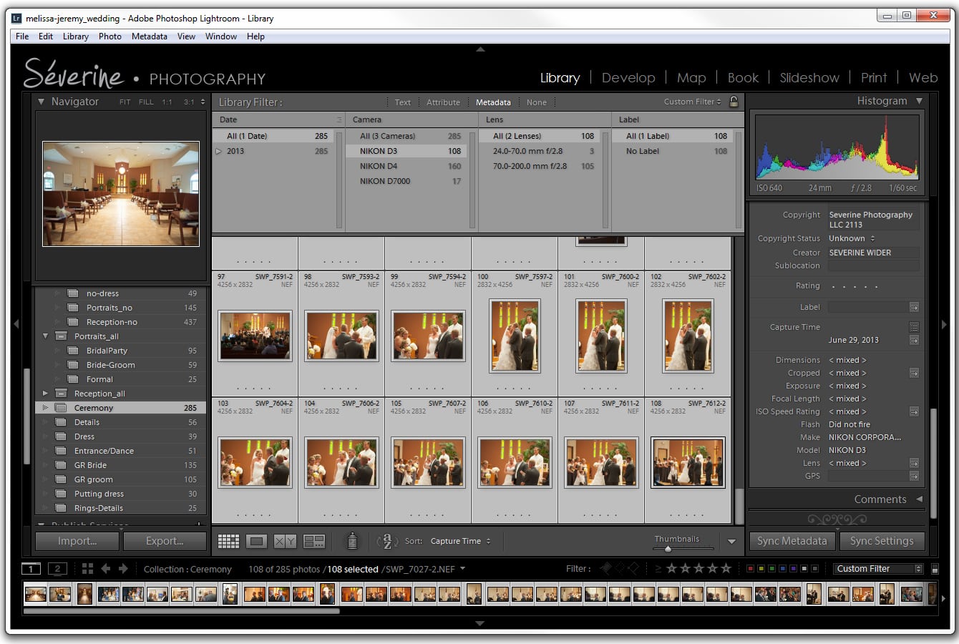
Task: Select the Grid view icon
Action: [228, 541]
